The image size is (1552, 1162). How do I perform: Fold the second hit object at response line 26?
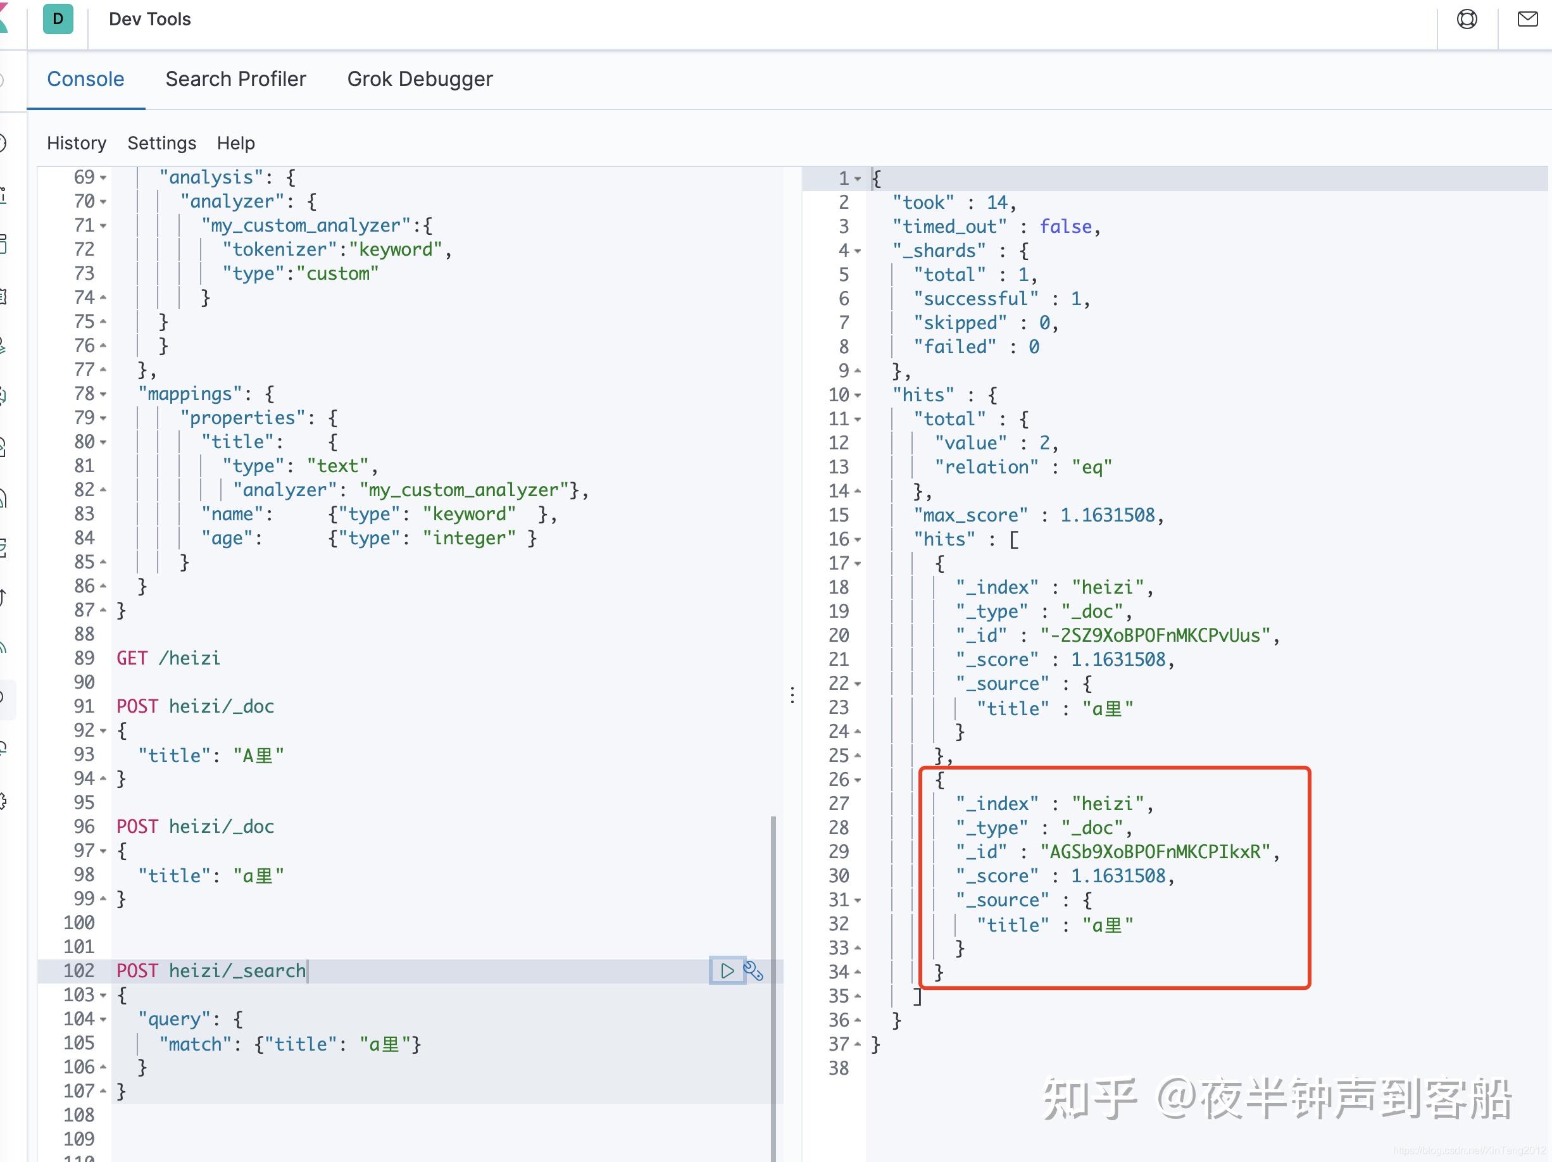point(858,780)
